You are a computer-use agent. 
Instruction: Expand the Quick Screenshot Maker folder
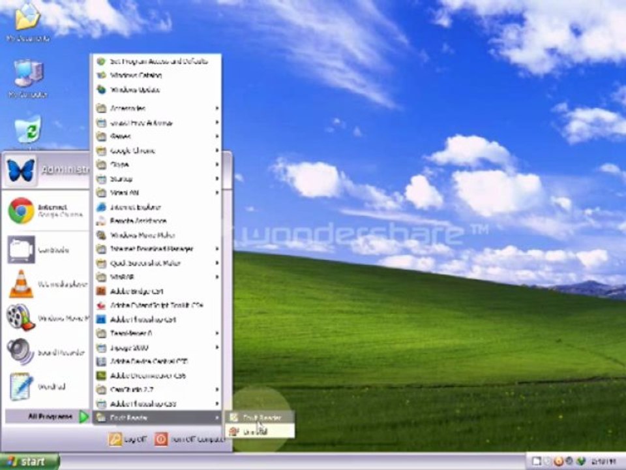coord(157,263)
